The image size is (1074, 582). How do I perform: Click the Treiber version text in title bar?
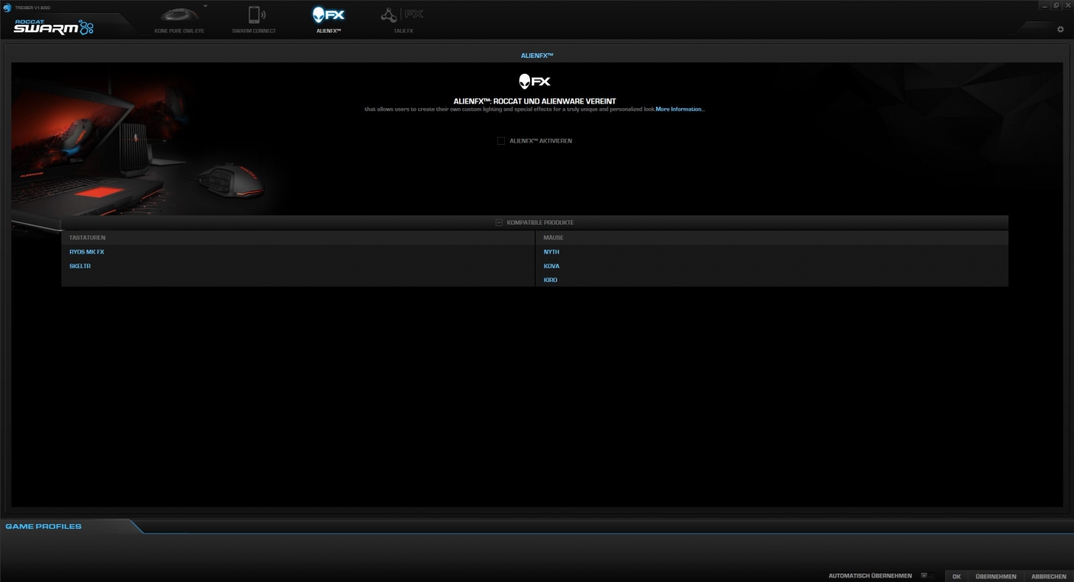(x=33, y=8)
